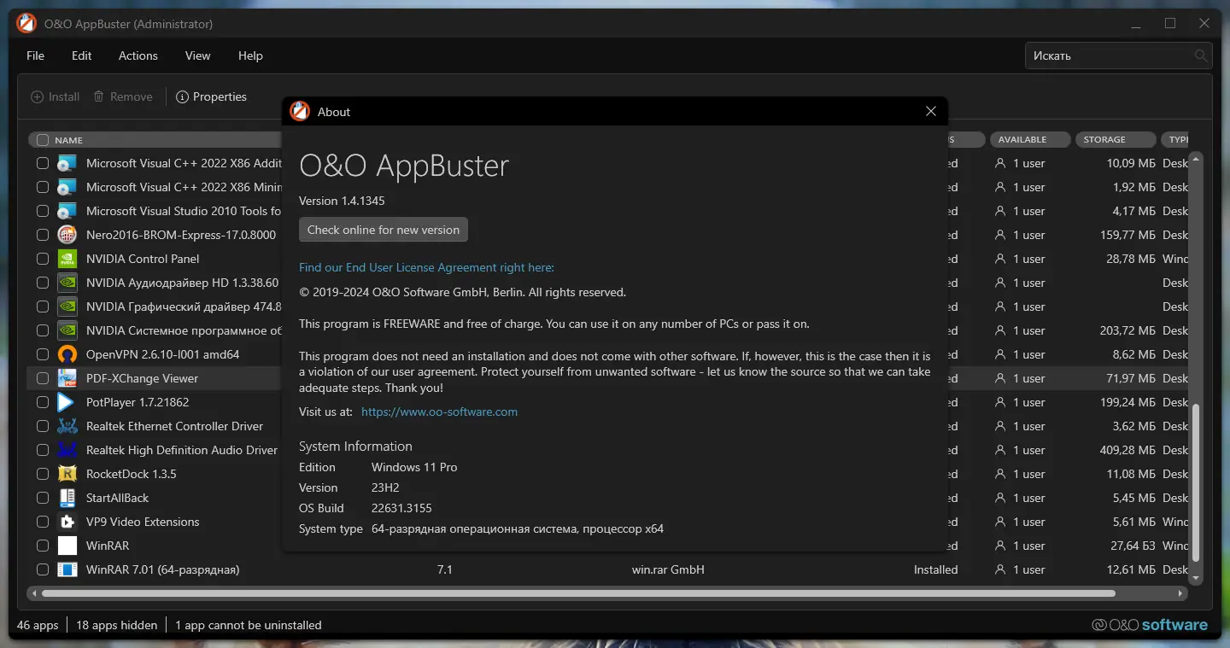This screenshot has width=1230, height=648.
Task: Click the scroll-right arrow of the app list
Action: [1181, 593]
